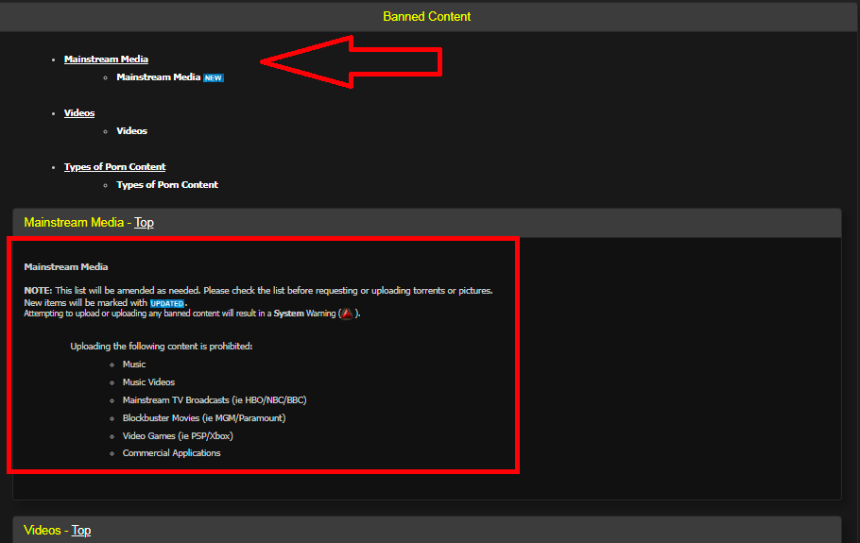
Task: Click the Video Games list entry
Action: coord(177,435)
